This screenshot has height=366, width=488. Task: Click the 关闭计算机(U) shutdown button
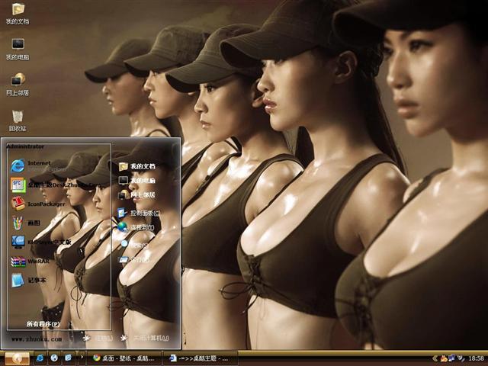click(x=146, y=338)
